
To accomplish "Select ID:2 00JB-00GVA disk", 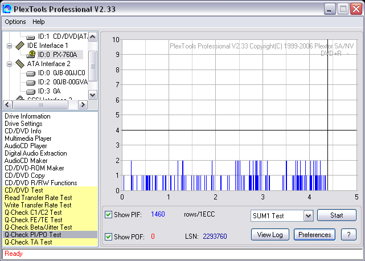I will [x=63, y=82].
